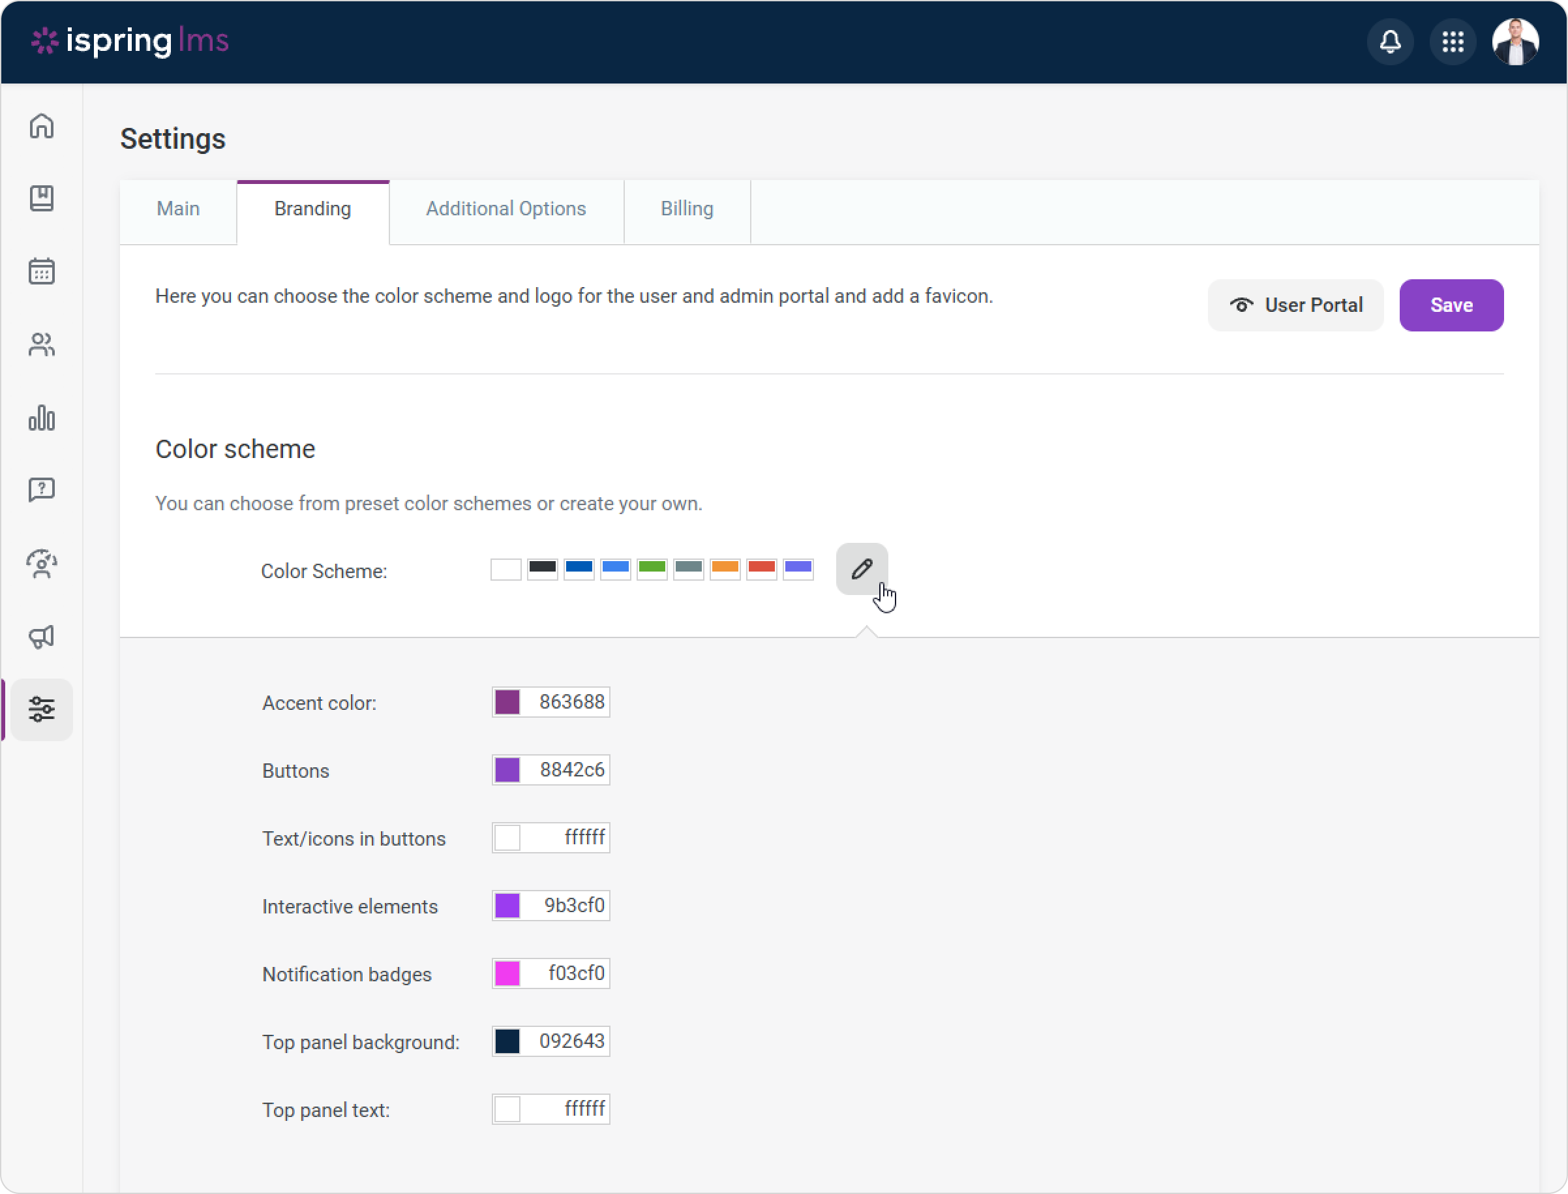Switch to the Additional Options tab
This screenshot has height=1194, width=1568.
(x=506, y=209)
